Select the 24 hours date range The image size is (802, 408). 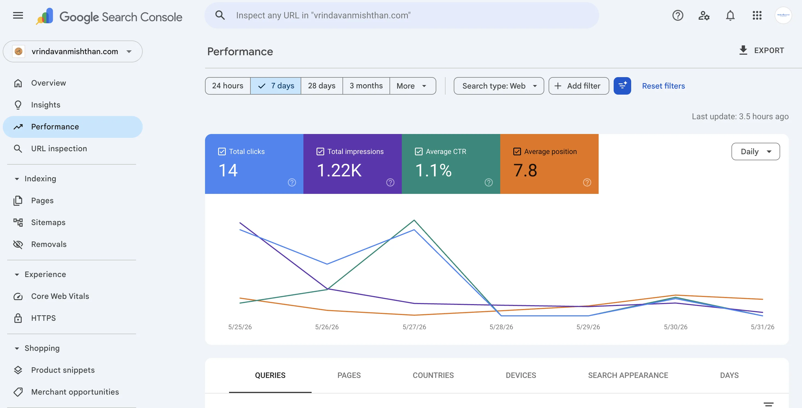click(x=228, y=86)
